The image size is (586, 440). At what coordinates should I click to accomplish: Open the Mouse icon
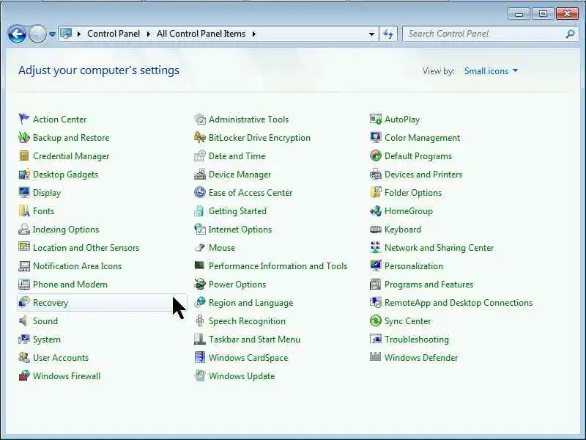point(200,247)
